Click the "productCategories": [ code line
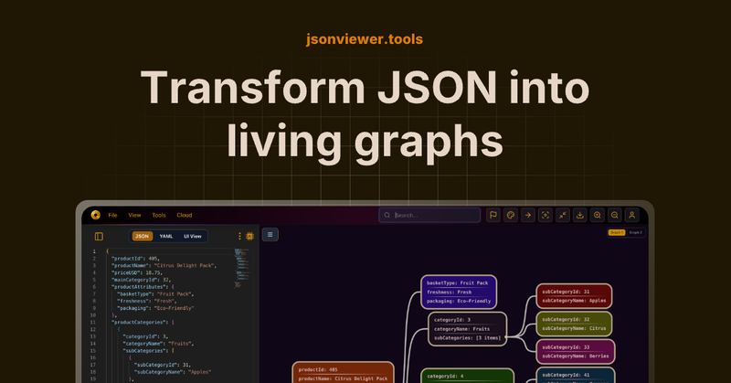Screen dimensions: 731x383 tap(143, 323)
